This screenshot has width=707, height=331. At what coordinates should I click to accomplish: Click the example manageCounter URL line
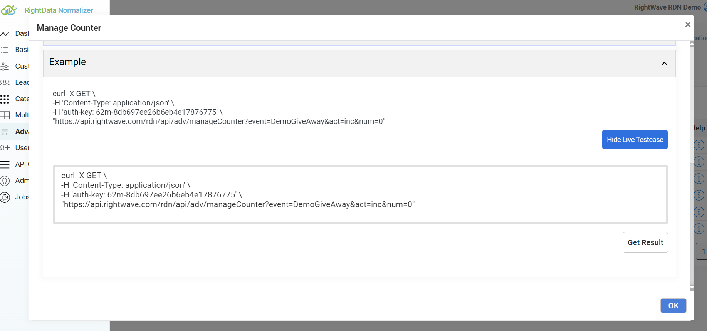[x=219, y=121]
